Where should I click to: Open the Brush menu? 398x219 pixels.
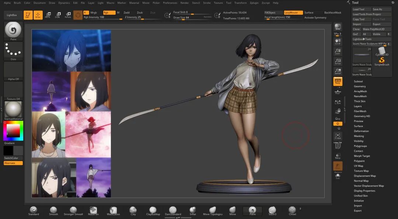point(17,3)
